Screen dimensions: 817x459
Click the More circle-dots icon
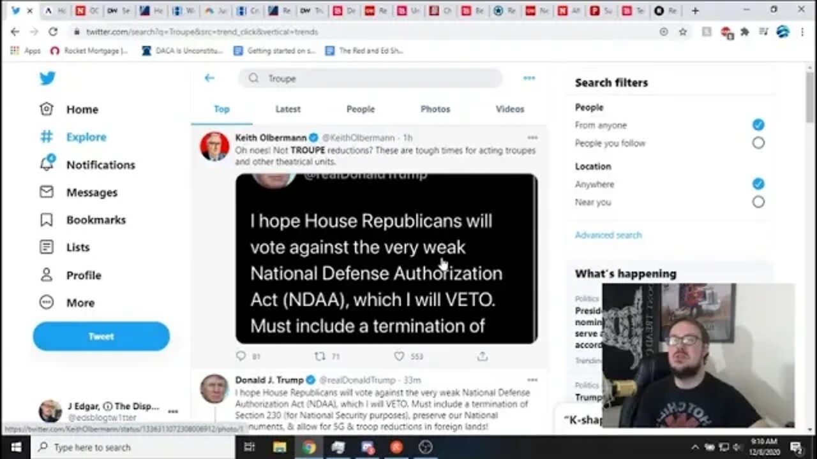47,302
